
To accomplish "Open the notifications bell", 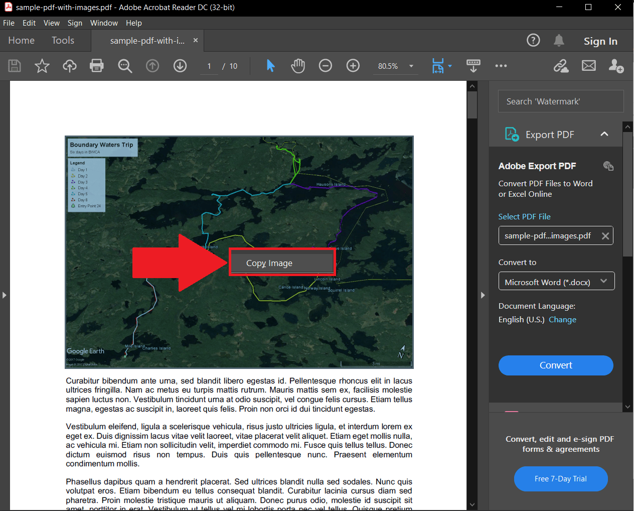I will (559, 40).
